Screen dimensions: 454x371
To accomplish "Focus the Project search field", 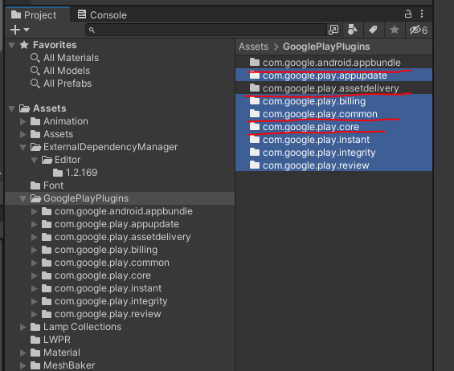I will tap(207, 30).
